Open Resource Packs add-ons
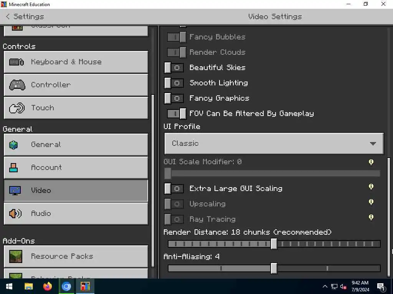Viewport: 393px width, 294px height. [76, 256]
